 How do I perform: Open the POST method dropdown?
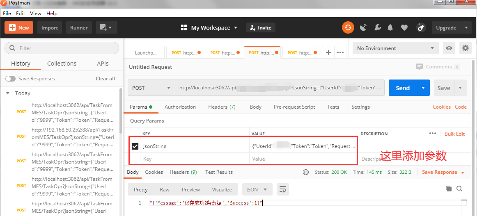click(x=151, y=88)
